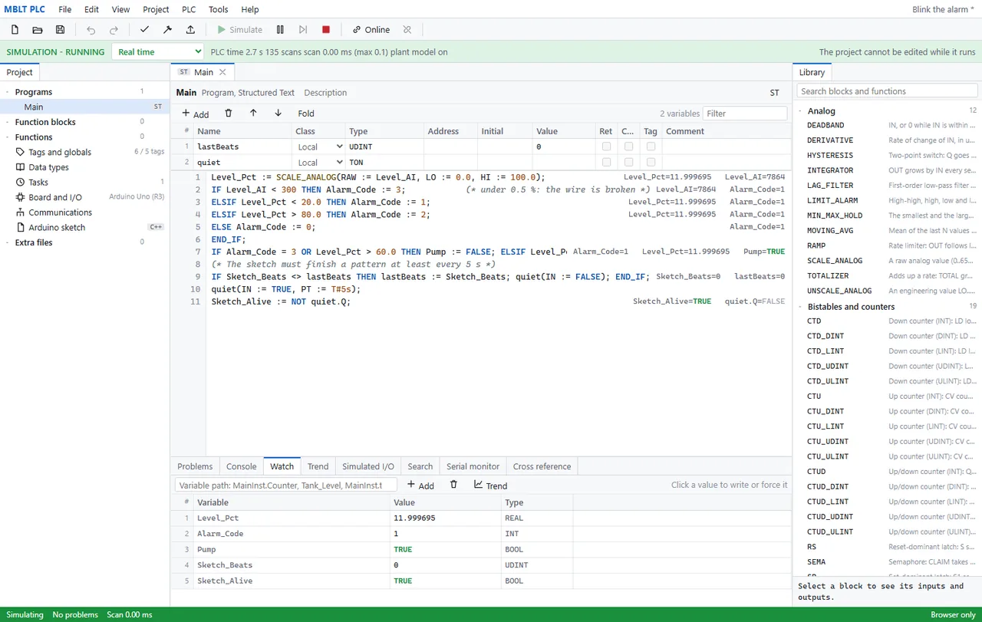The height and width of the screenshot is (622, 982).
Task: Click the Trend button in Watch toolbar
Action: 491,485
